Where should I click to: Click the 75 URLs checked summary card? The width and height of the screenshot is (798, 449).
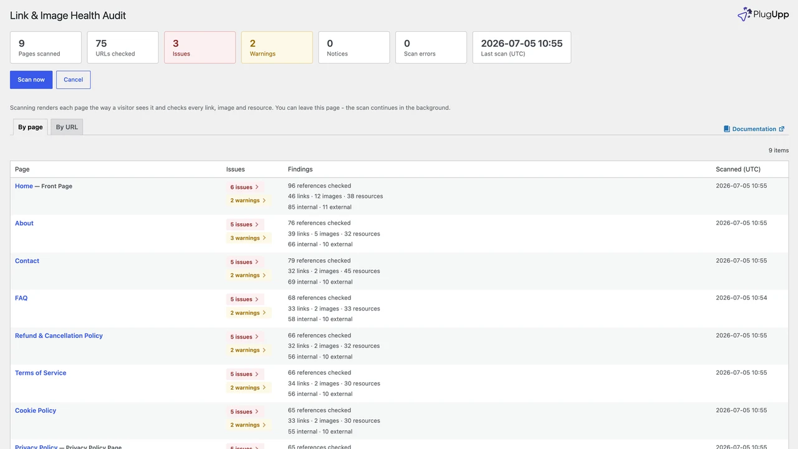click(123, 47)
